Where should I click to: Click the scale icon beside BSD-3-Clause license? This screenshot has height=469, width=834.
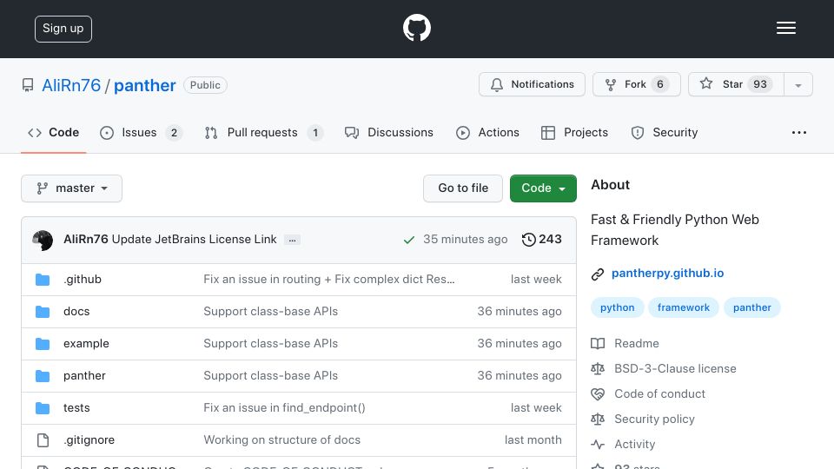[598, 368]
